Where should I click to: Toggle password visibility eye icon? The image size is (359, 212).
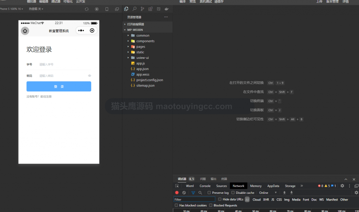pyautogui.click(x=89, y=76)
